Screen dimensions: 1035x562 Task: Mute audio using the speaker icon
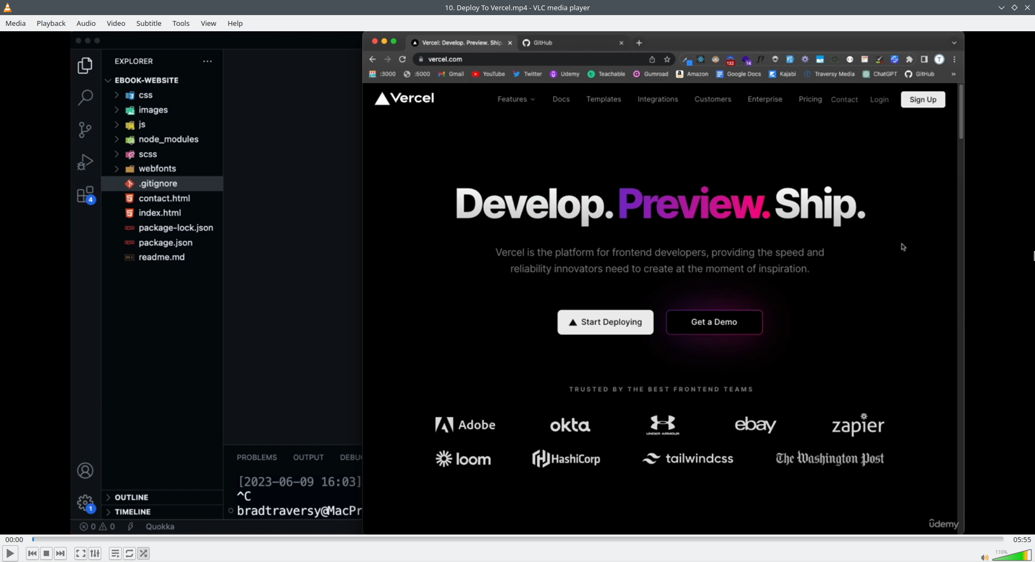[984, 557]
